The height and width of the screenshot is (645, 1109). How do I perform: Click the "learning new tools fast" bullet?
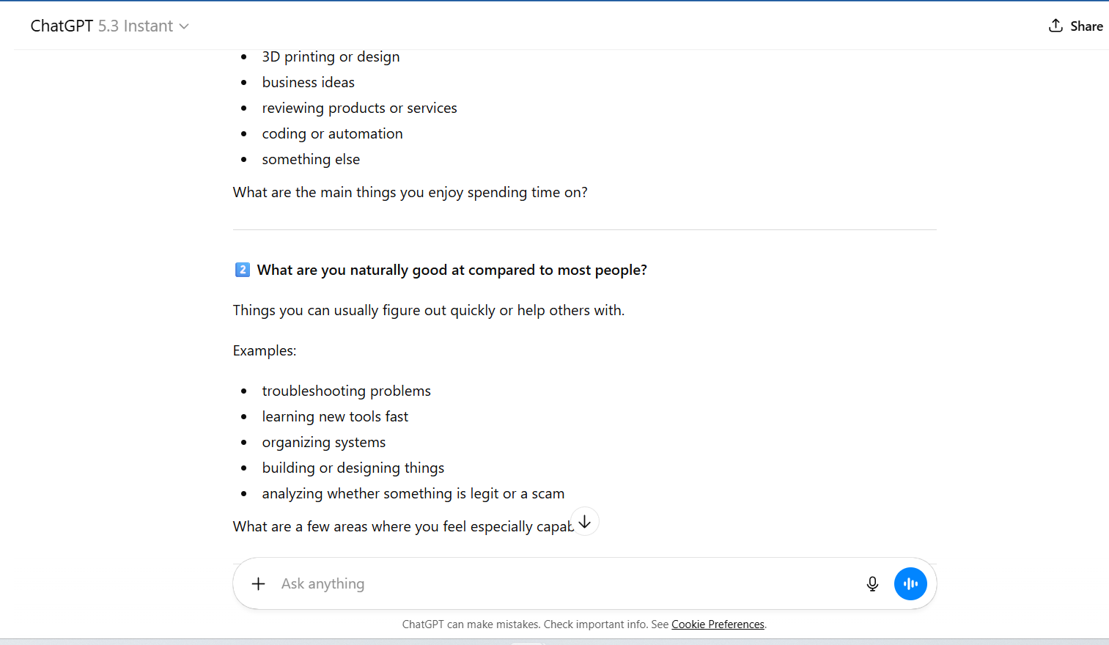335,416
